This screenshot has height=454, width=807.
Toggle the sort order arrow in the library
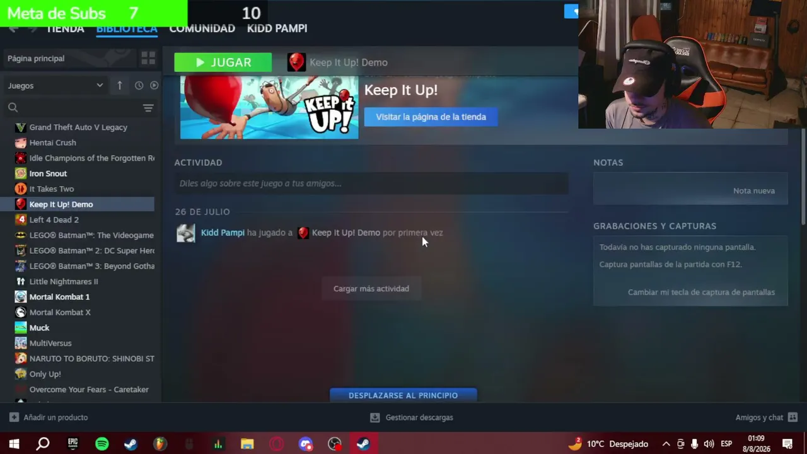click(120, 85)
